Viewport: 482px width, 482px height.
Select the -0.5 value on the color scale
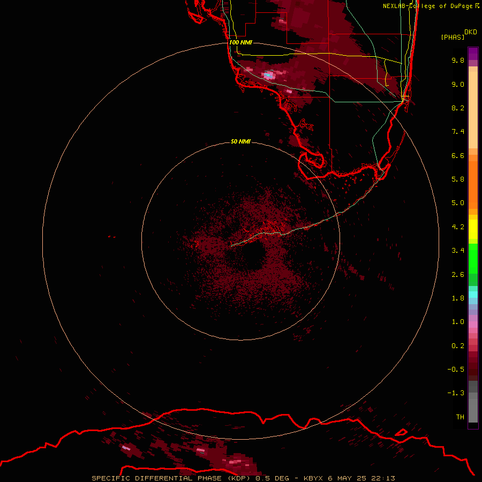tap(456, 370)
